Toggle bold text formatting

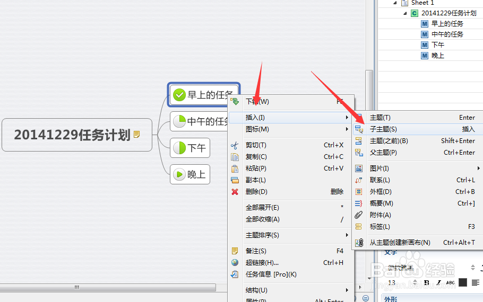427,282
